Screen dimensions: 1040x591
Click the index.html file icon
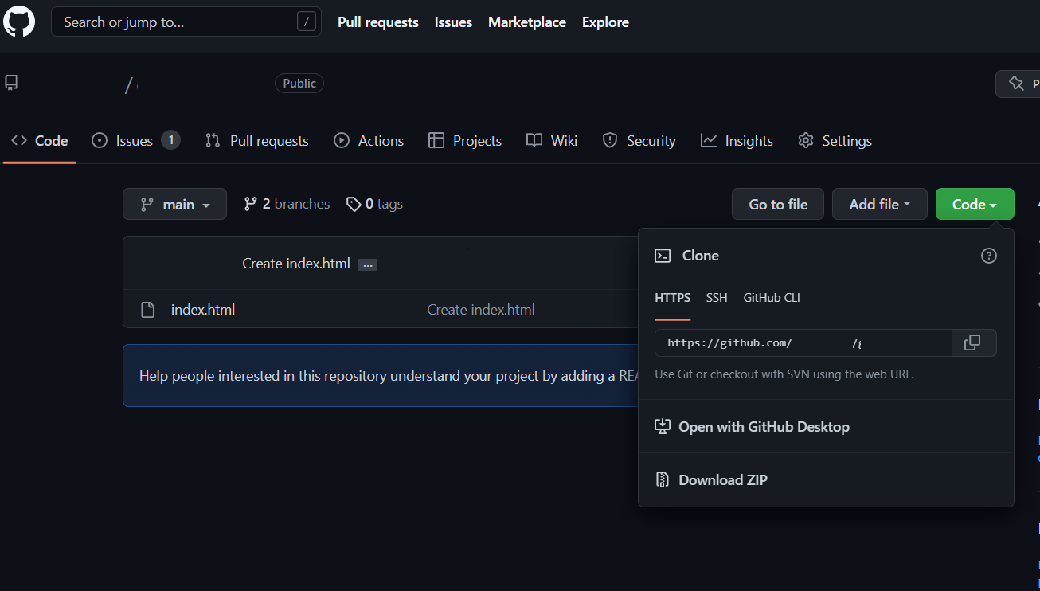tap(147, 310)
